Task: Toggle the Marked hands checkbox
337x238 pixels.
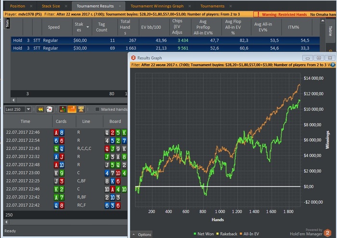Action: click(97, 109)
